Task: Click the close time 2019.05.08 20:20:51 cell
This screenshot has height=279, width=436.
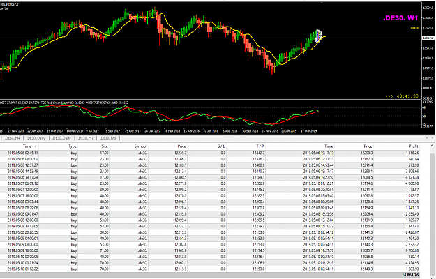Action: pos(318,190)
